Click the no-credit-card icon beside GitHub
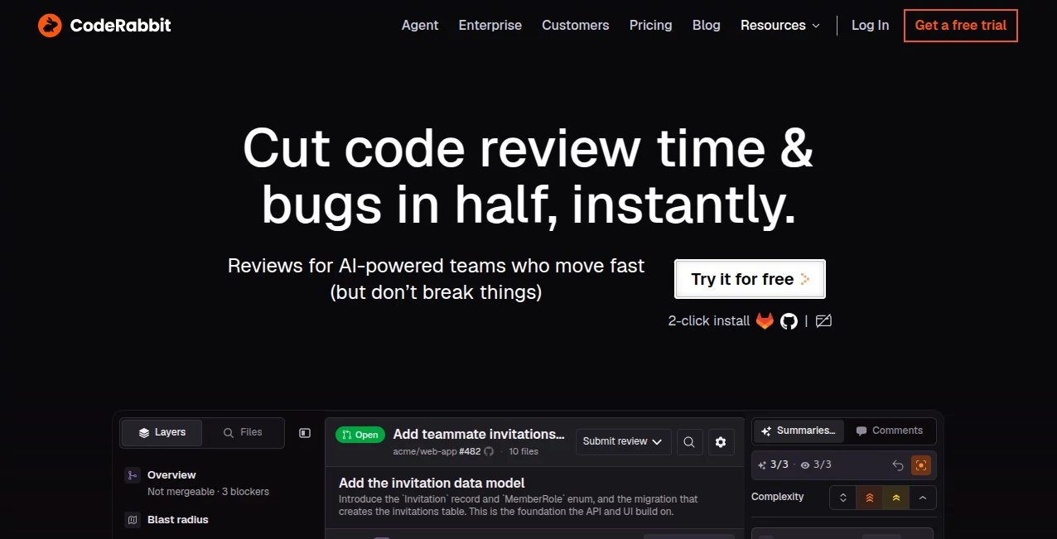 [823, 320]
